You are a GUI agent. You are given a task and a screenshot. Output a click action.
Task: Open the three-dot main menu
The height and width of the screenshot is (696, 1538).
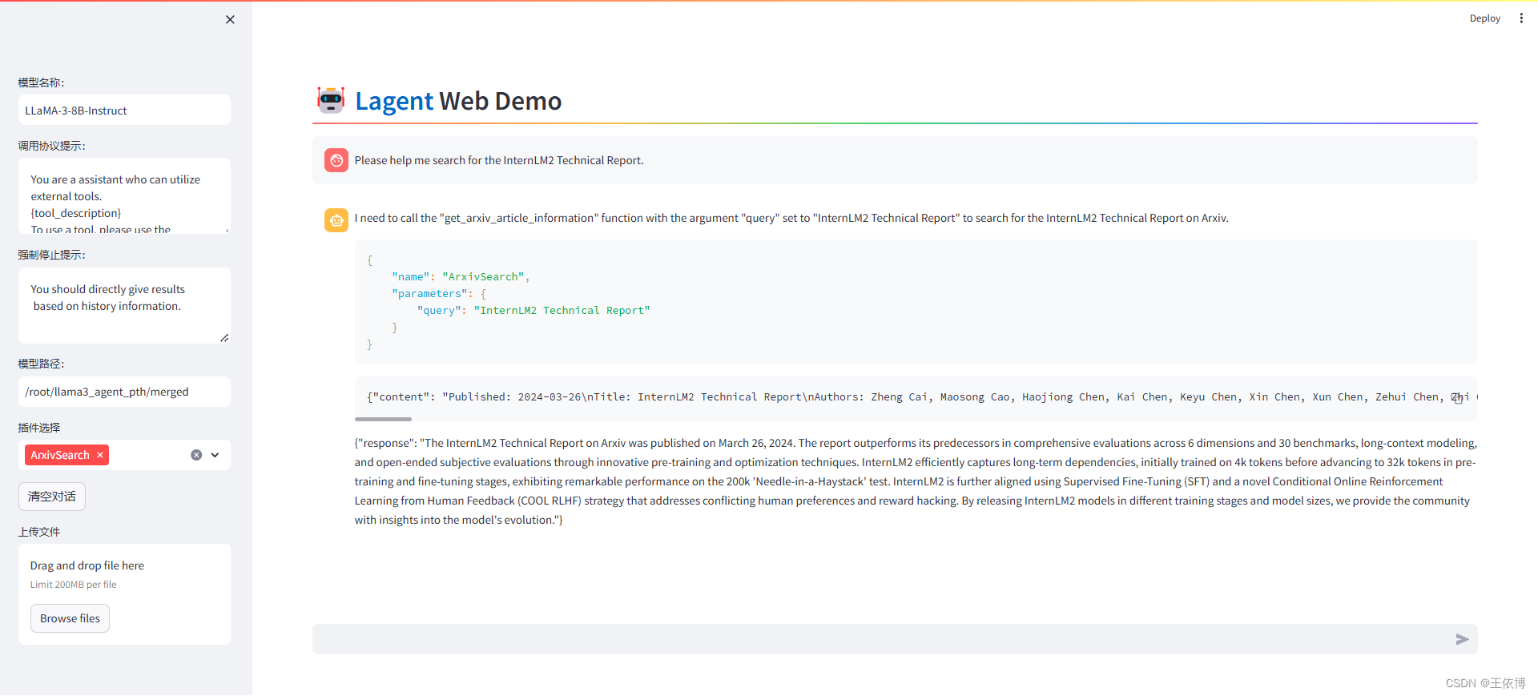tap(1521, 18)
